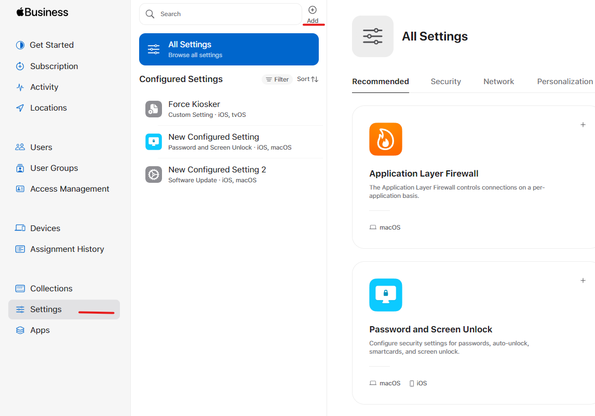Image resolution: width=595 pixels, height=416 pixels.
Task: Open the Users section
Action: click(41, 147)
